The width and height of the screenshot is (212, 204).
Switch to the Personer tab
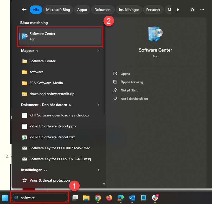coord(153,10)
